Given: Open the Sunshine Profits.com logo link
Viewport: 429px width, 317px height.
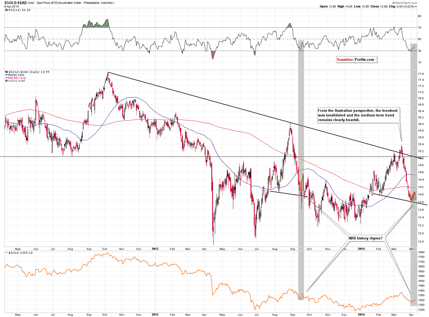Looking at the screenshot, I should coord(357,59).
